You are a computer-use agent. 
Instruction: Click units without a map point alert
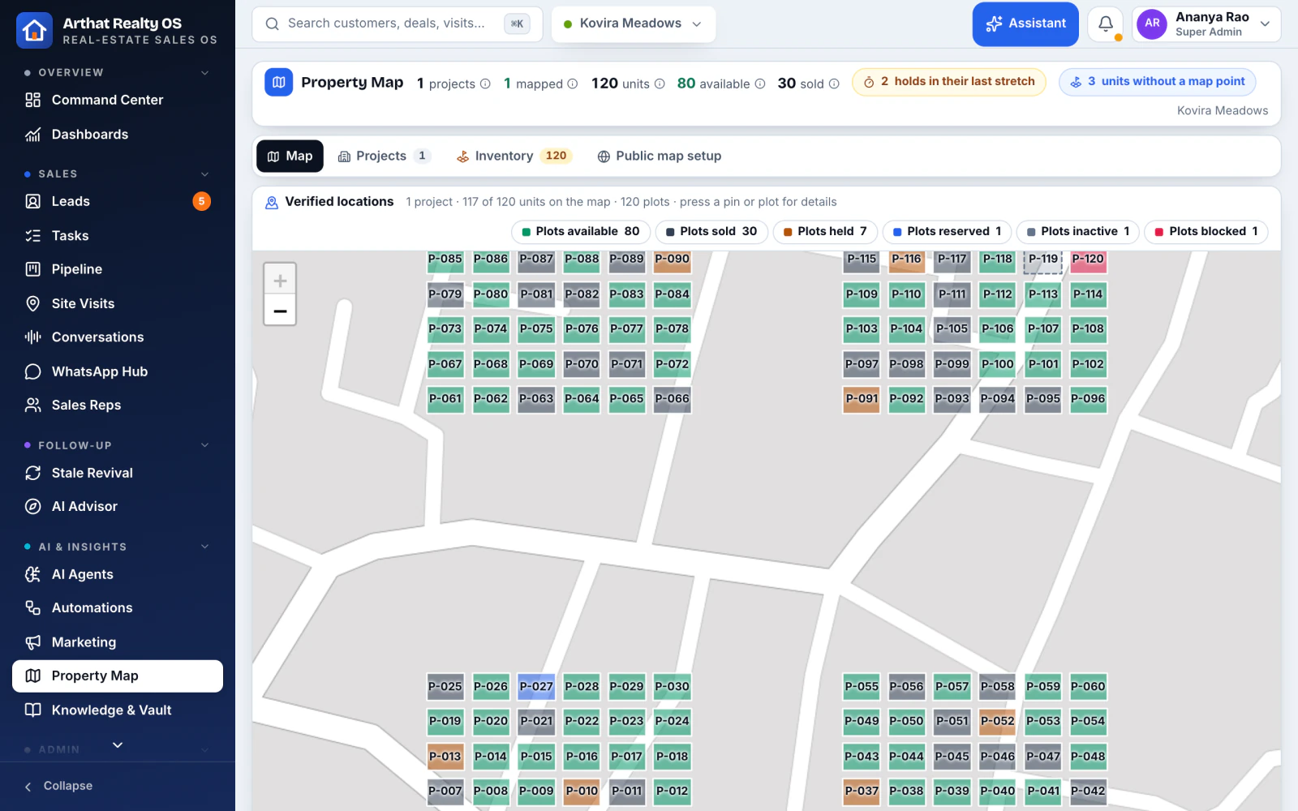(x=1158, y=82)
